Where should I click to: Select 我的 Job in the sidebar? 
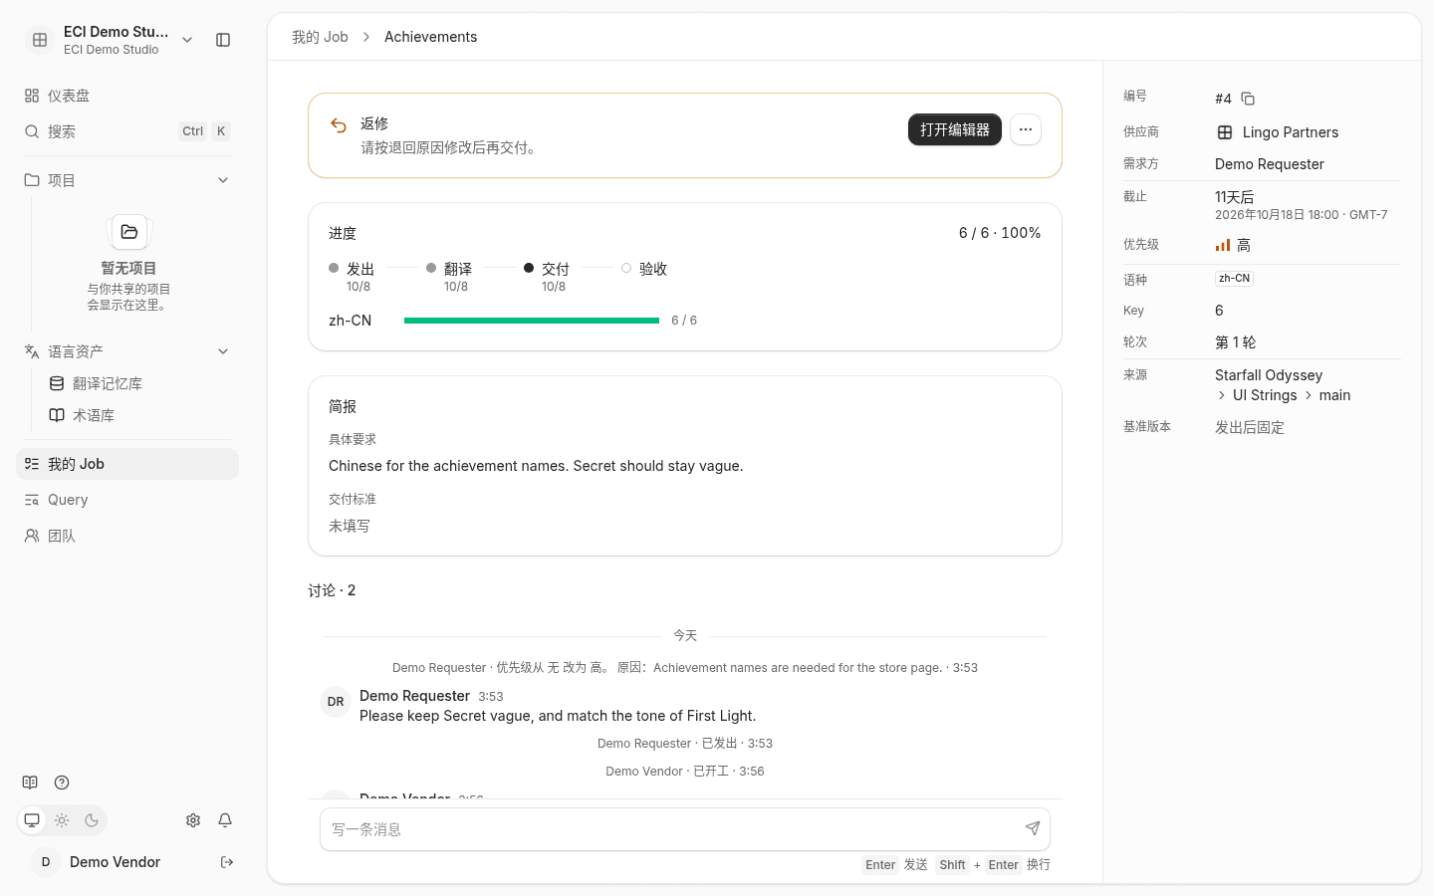(127, 464)
